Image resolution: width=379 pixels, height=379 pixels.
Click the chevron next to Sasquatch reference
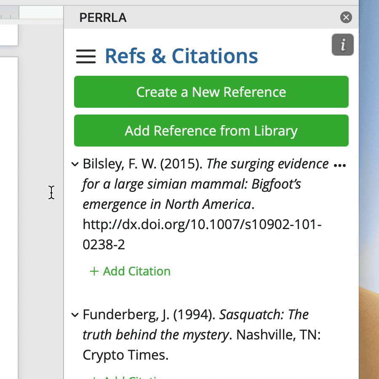coord(75,315)
